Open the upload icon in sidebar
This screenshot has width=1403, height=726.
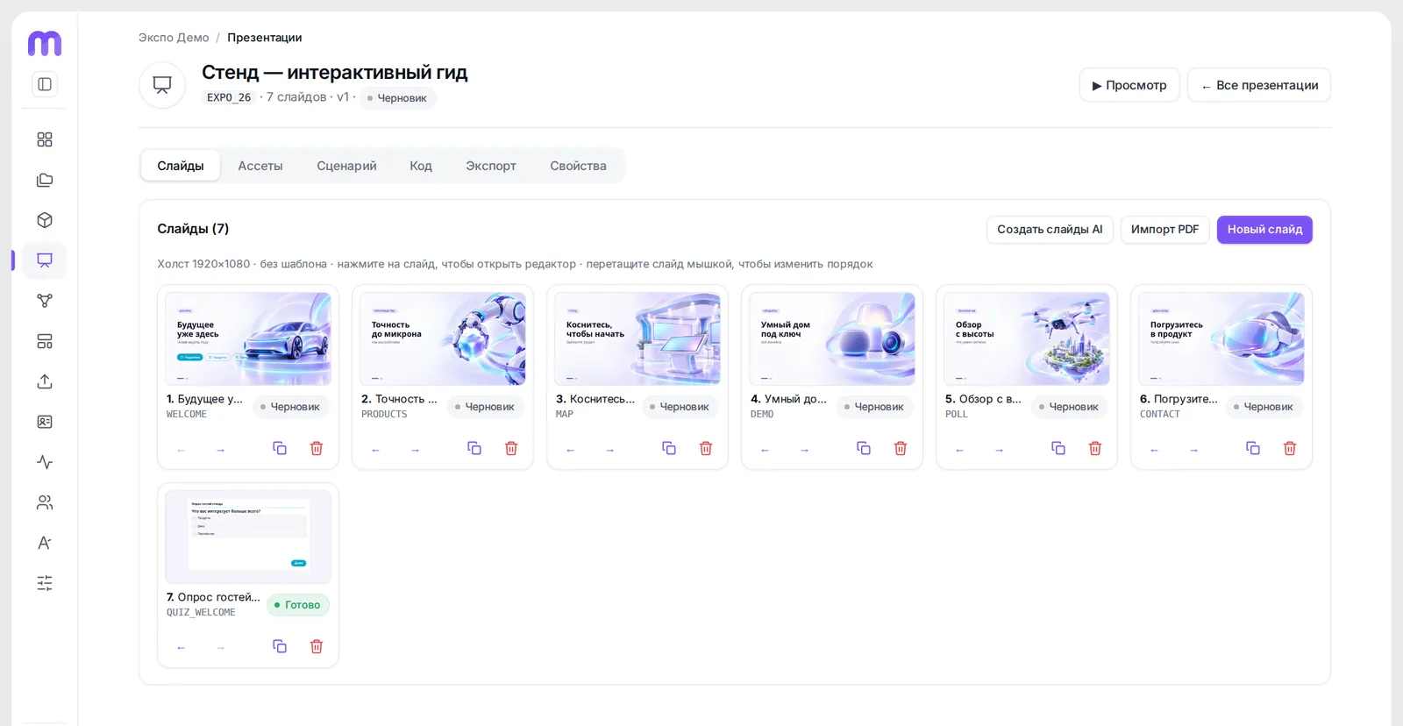(45, 381)
